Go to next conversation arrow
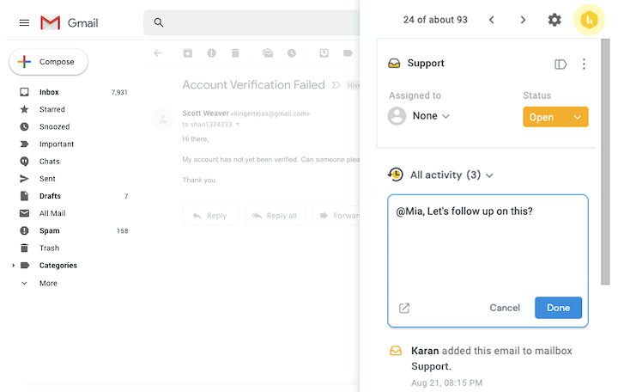The width and height of the screenshot is (618, 392). click(x=523, y=20)
